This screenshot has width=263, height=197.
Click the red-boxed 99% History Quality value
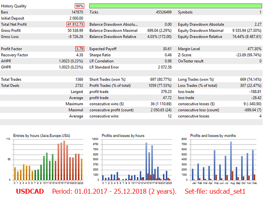click(x=80, y=6)
